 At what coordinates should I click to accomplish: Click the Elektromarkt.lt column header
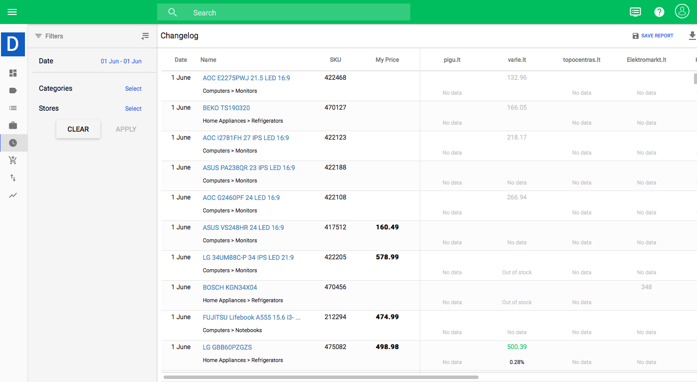647,60
